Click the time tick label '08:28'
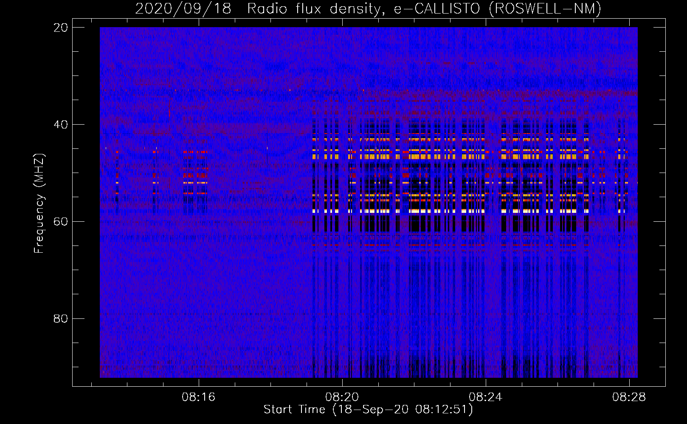 629,397
